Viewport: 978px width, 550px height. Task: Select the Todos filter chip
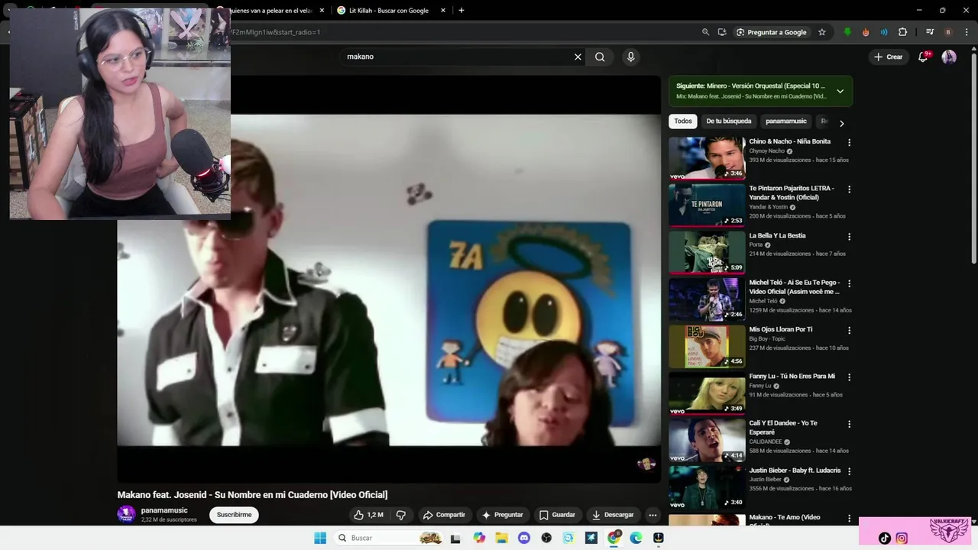tap(683, 121)
